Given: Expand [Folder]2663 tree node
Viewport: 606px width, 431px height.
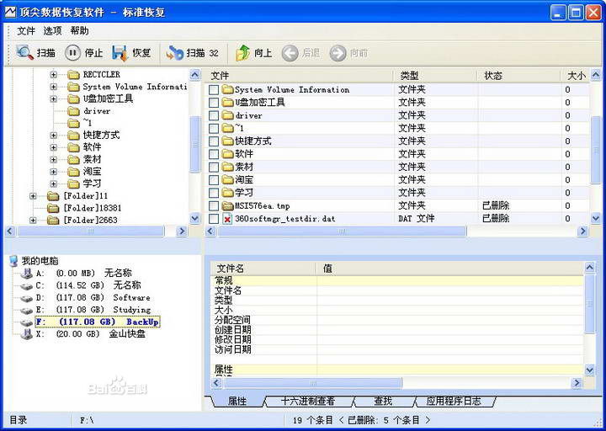Looking at the screenshot, I should click(33, 221).
